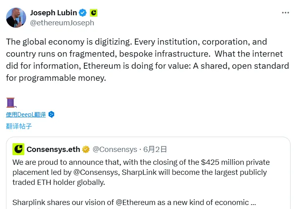297x209 pixels.
Task: Click the blue DeepL logo icon
Action: 51,115
